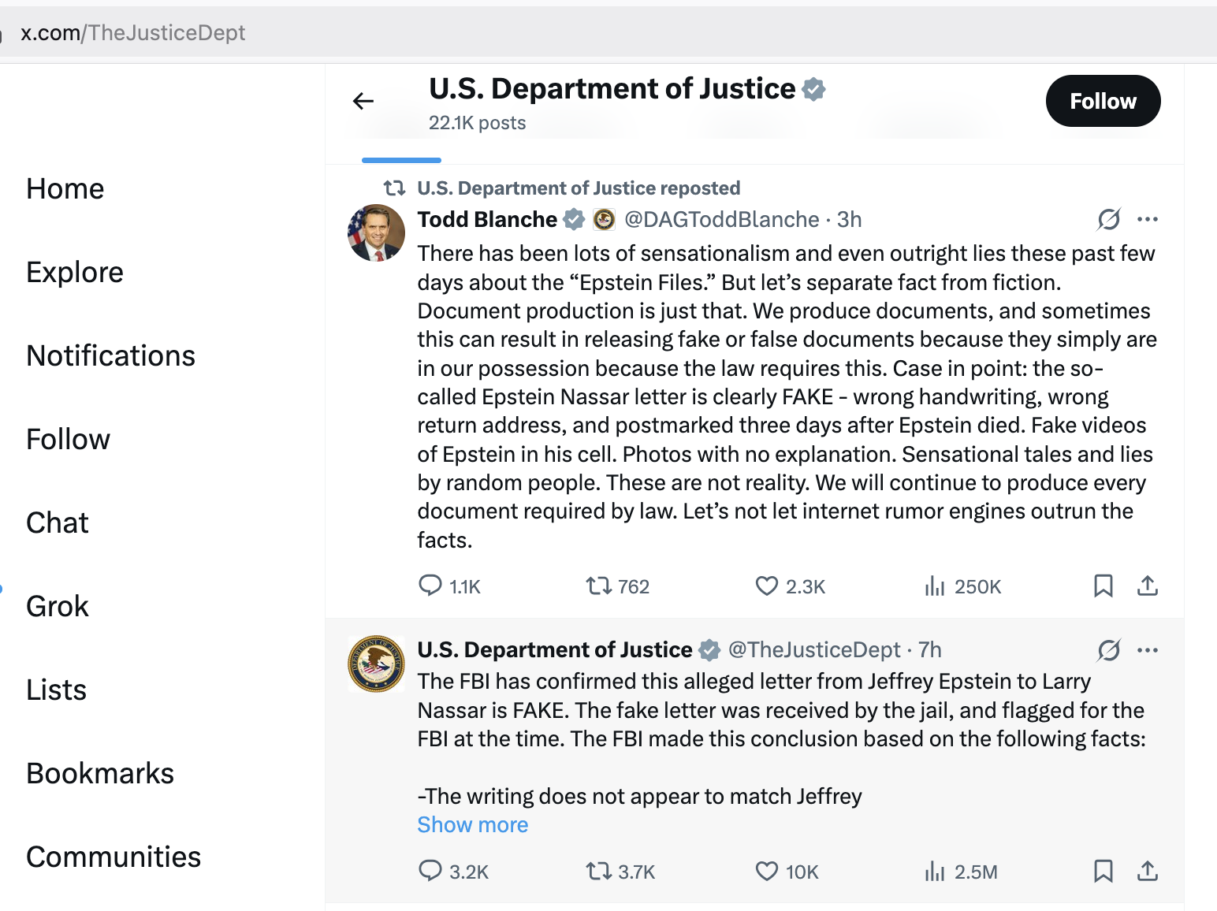Reply to Todd Blanche's post

pos(430,586)
